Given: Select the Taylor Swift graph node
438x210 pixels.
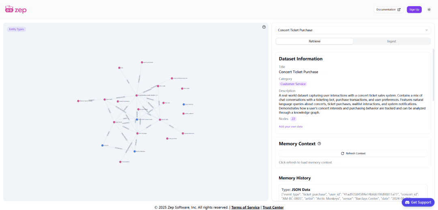Looking at the screenshot, I should pos(105,99).
